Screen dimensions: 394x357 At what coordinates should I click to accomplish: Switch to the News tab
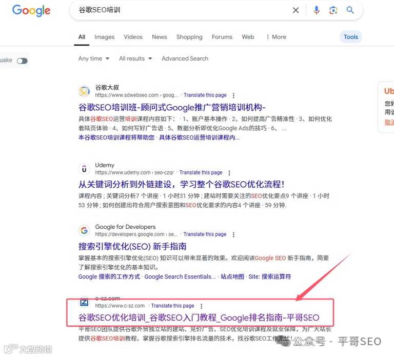[x=160, y=37]
